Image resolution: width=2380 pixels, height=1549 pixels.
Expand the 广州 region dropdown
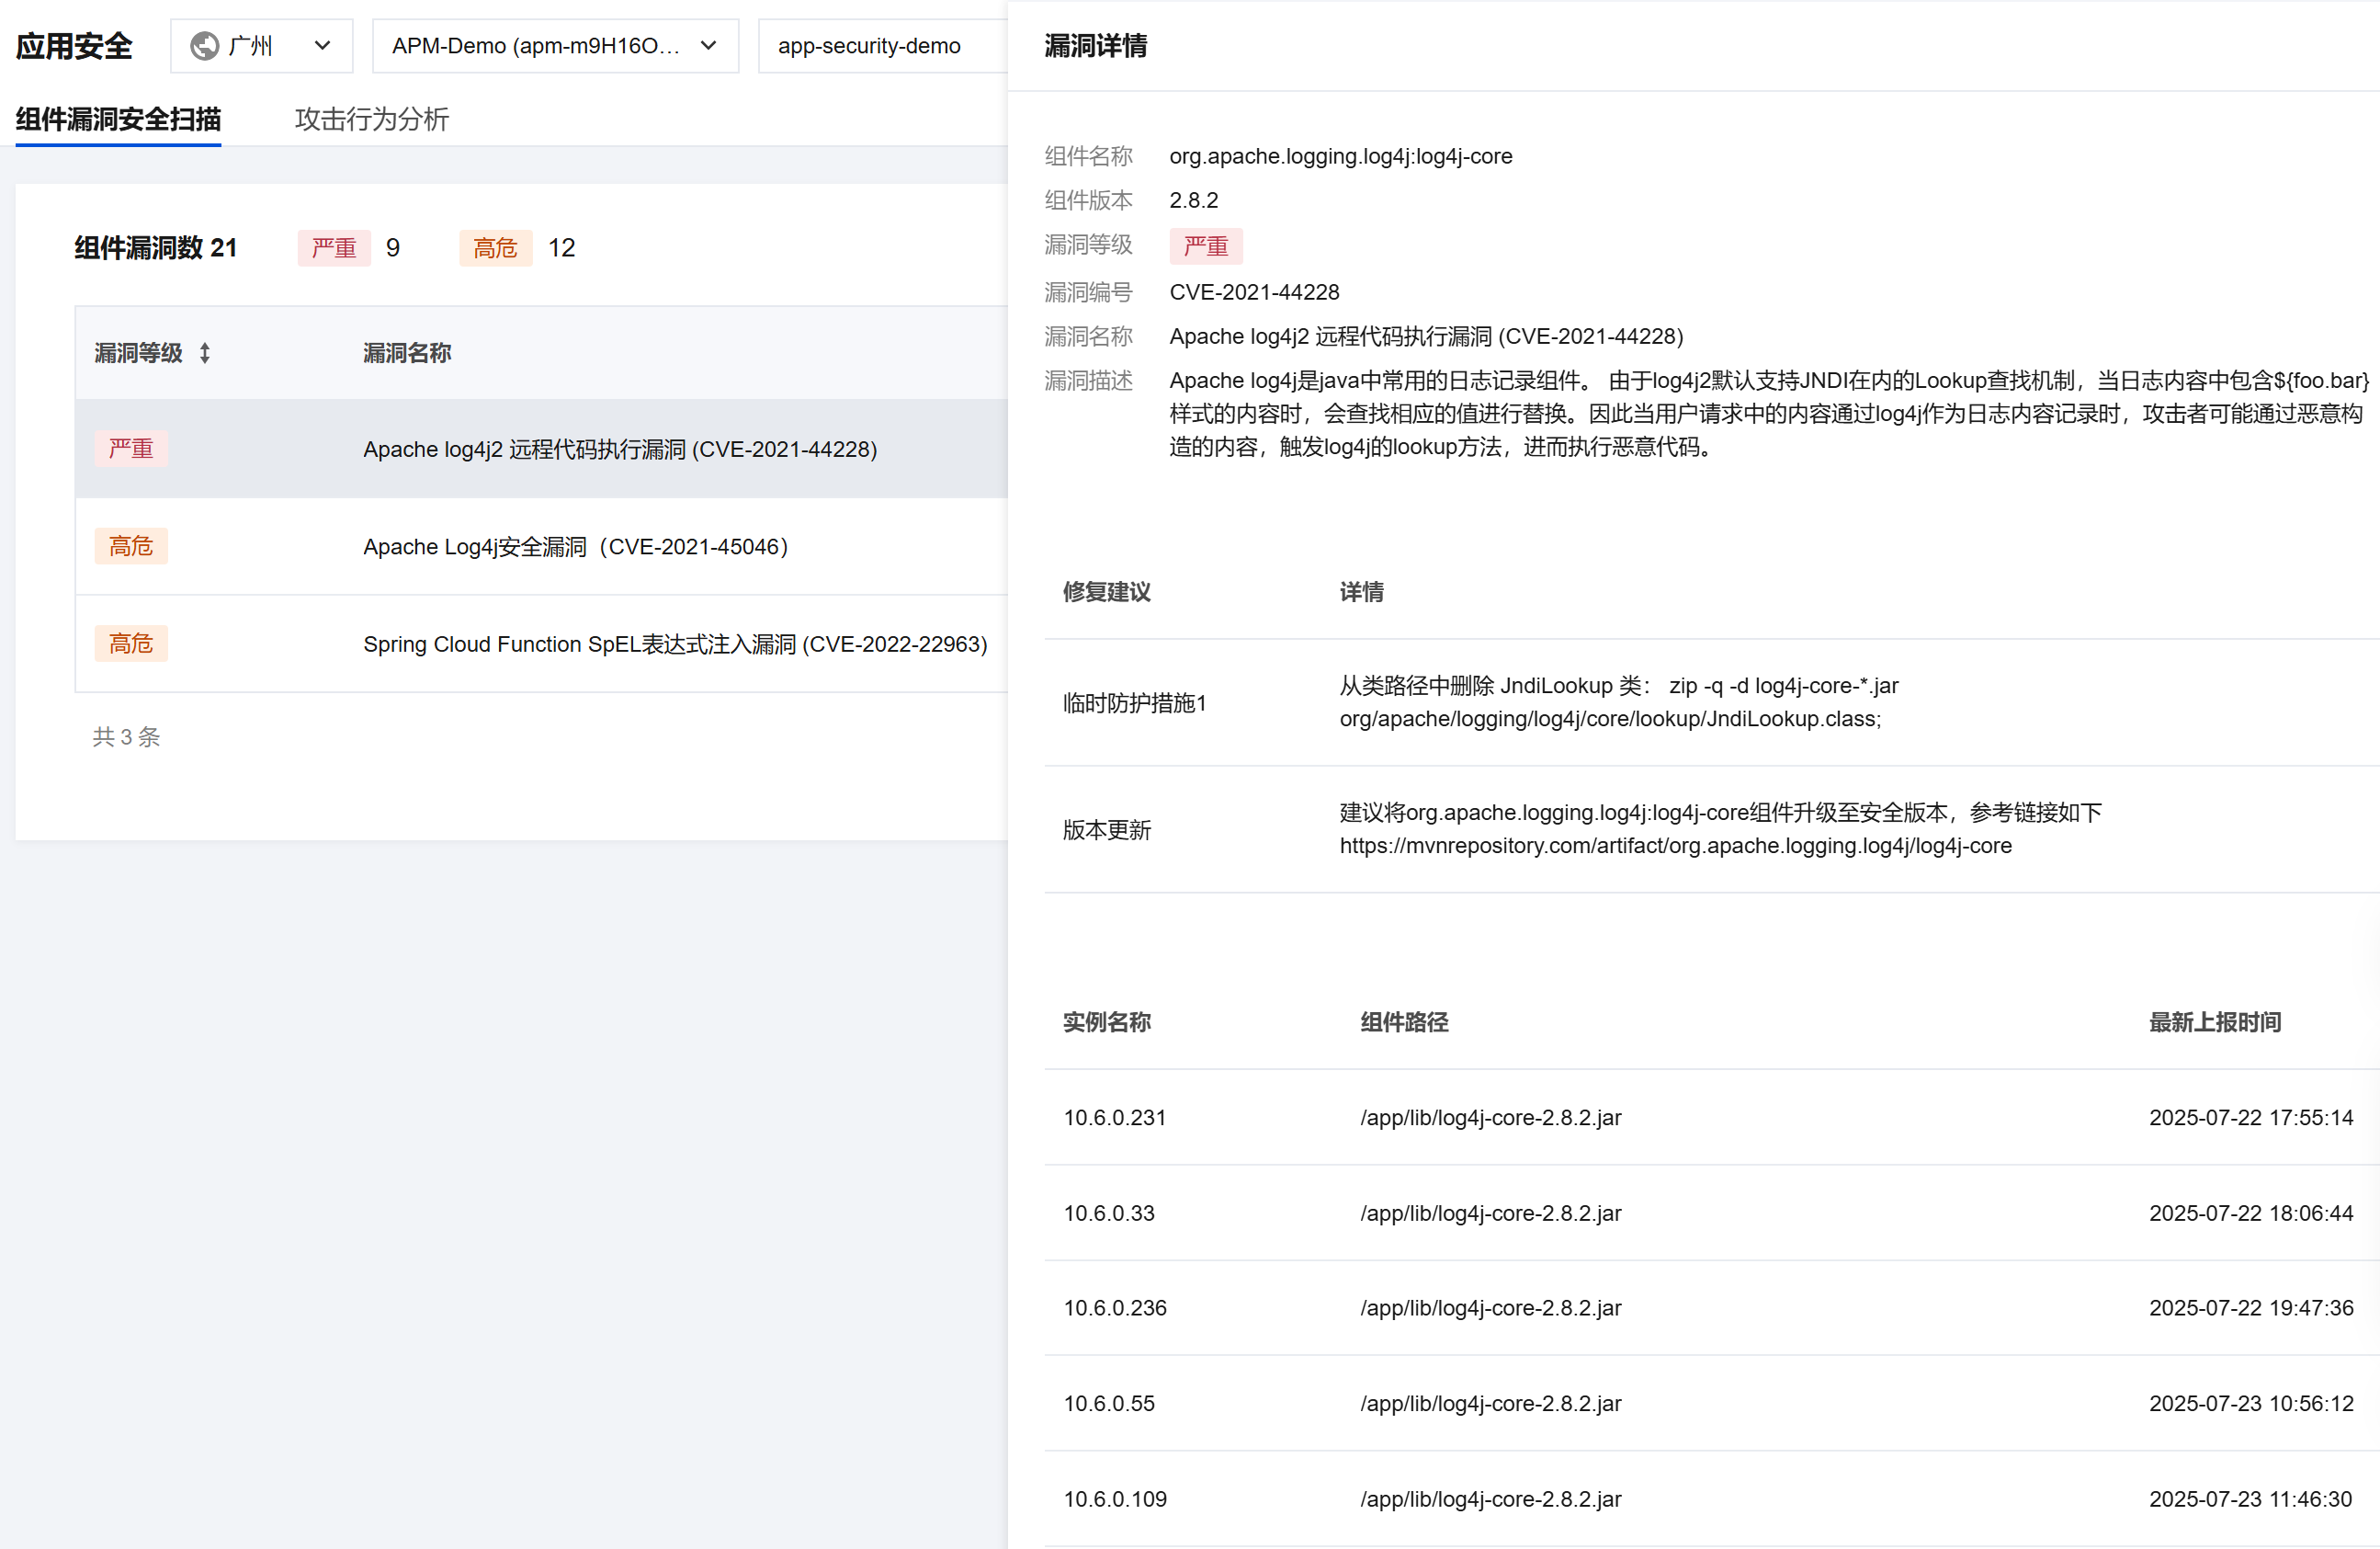261,46
